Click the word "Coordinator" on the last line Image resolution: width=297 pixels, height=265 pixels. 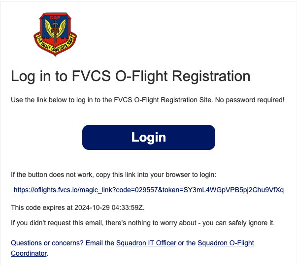click(29, 253)
